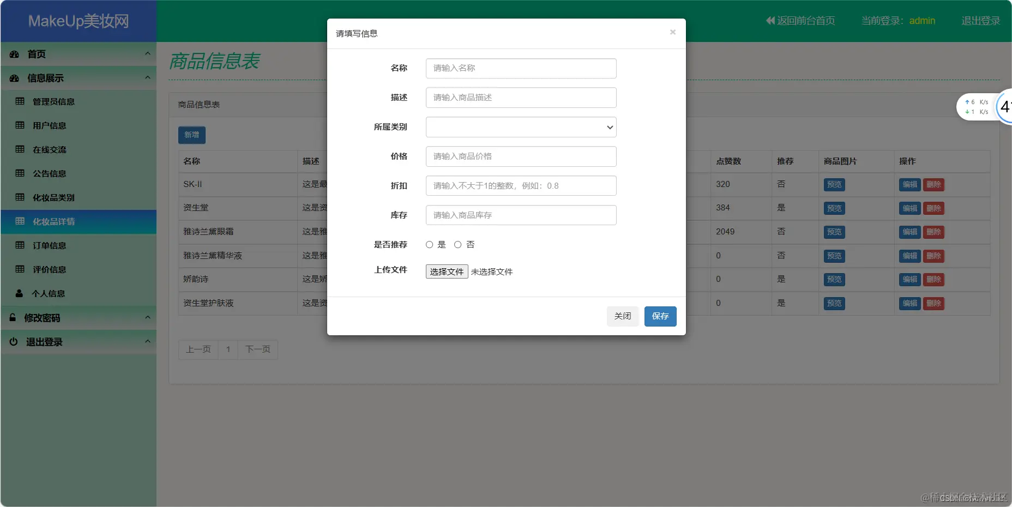Viewport: 1012px width, 507px height.
Task: Open the 所属类别 dropdown
Action: pos(520,127)
